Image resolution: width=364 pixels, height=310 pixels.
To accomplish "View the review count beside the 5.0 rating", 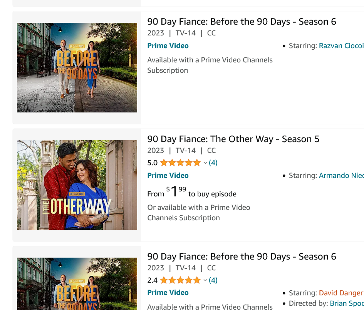I will (213, 163).
